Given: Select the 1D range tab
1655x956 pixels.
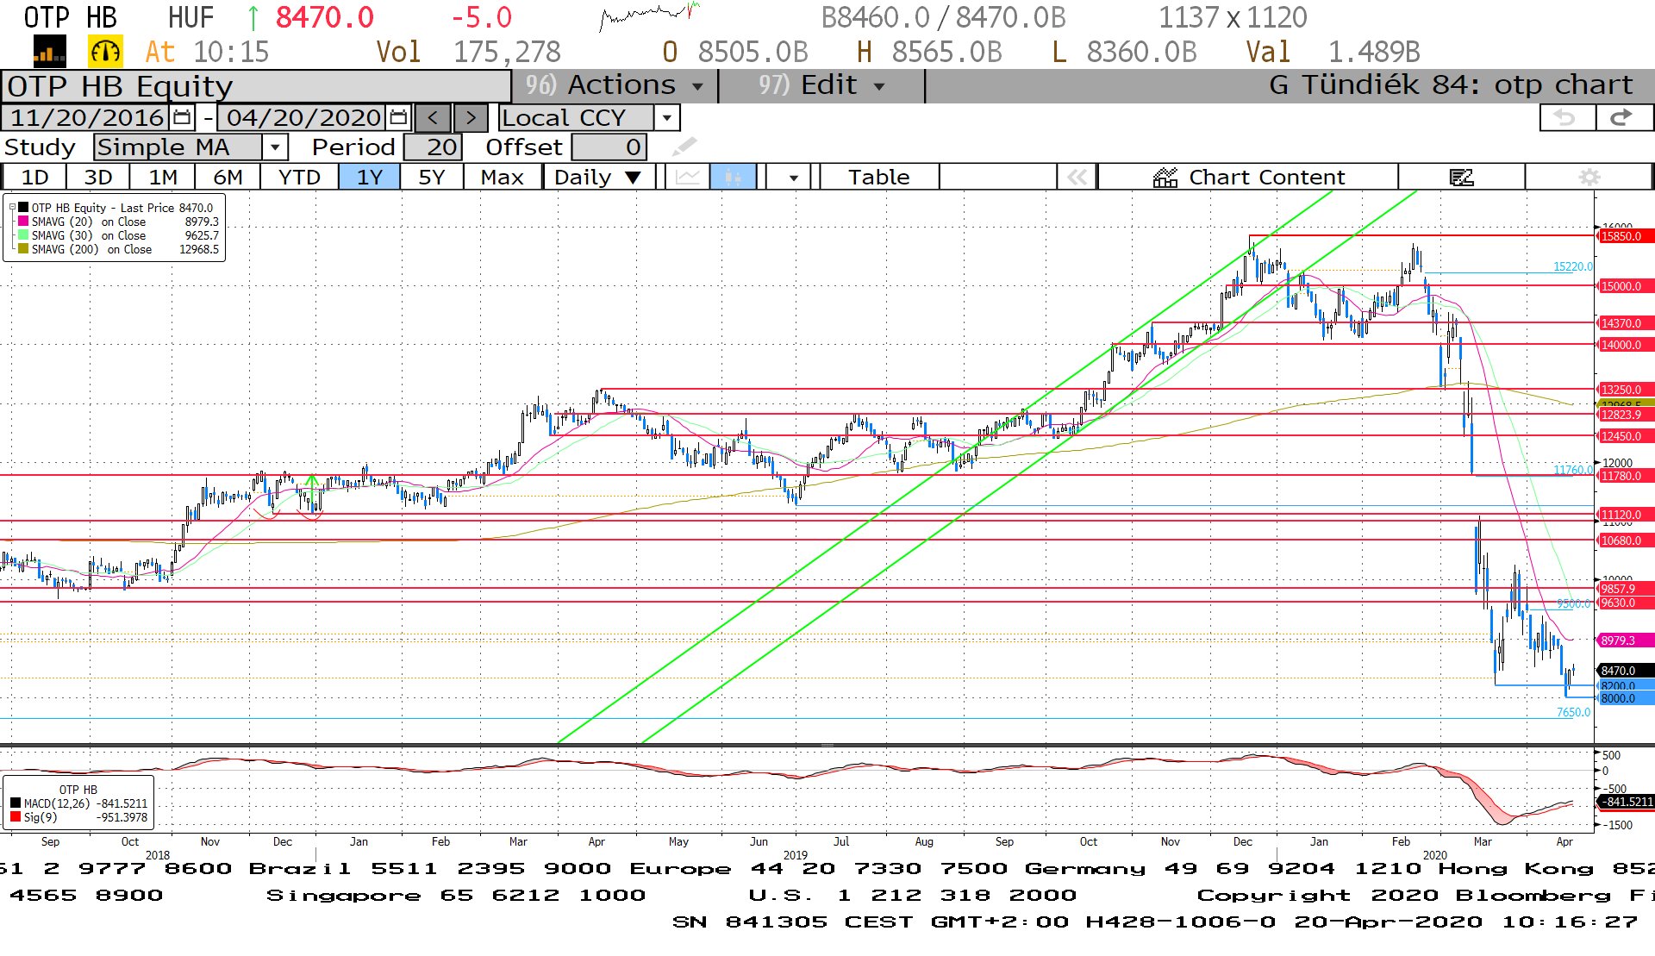Looking at the screenshot, I should coord(34,177).
